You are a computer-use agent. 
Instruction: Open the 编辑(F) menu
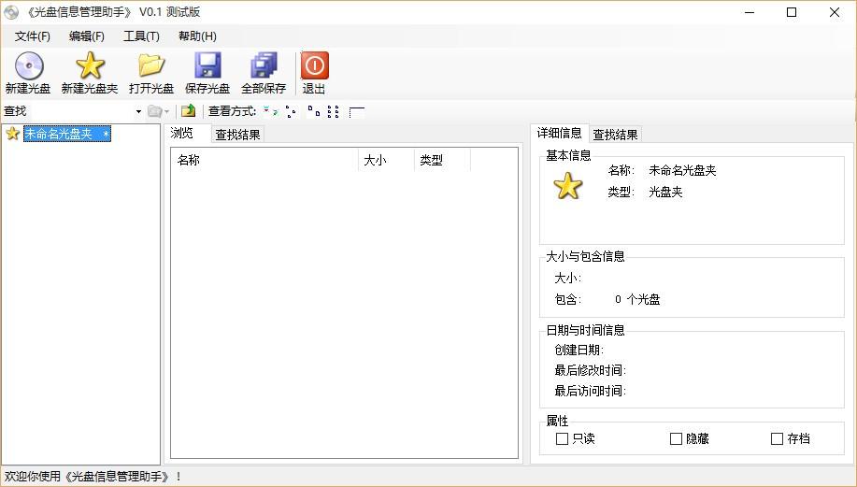[86, 36]
